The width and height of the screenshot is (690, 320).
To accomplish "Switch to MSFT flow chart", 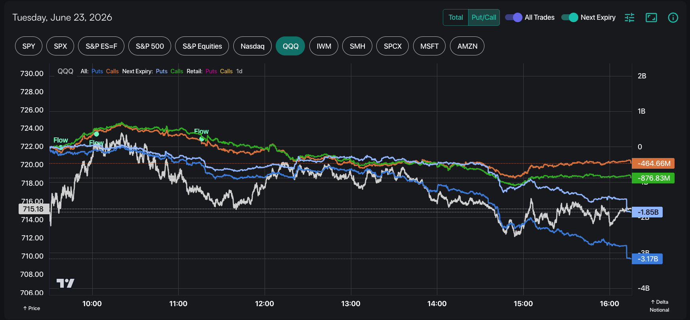I will pyautogui.click(x=429, y=46).
